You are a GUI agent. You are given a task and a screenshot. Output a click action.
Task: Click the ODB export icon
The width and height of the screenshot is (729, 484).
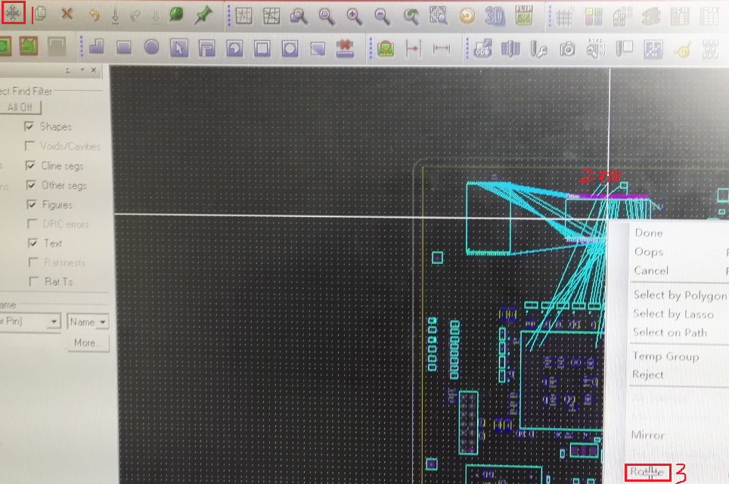pos(482,48)
